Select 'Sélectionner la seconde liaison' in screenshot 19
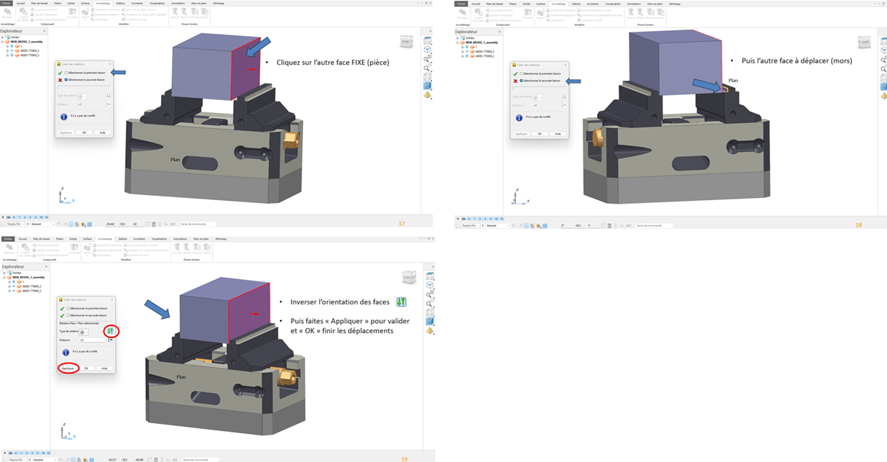This screenshot has width=887, height=462. tap(87, 315)
